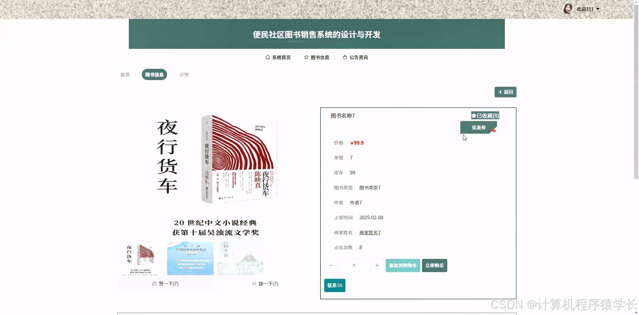Screen dimensions: 639x315
Task: Click the 上架时间 date 2025-02-08
Action: tap(371, 218)
